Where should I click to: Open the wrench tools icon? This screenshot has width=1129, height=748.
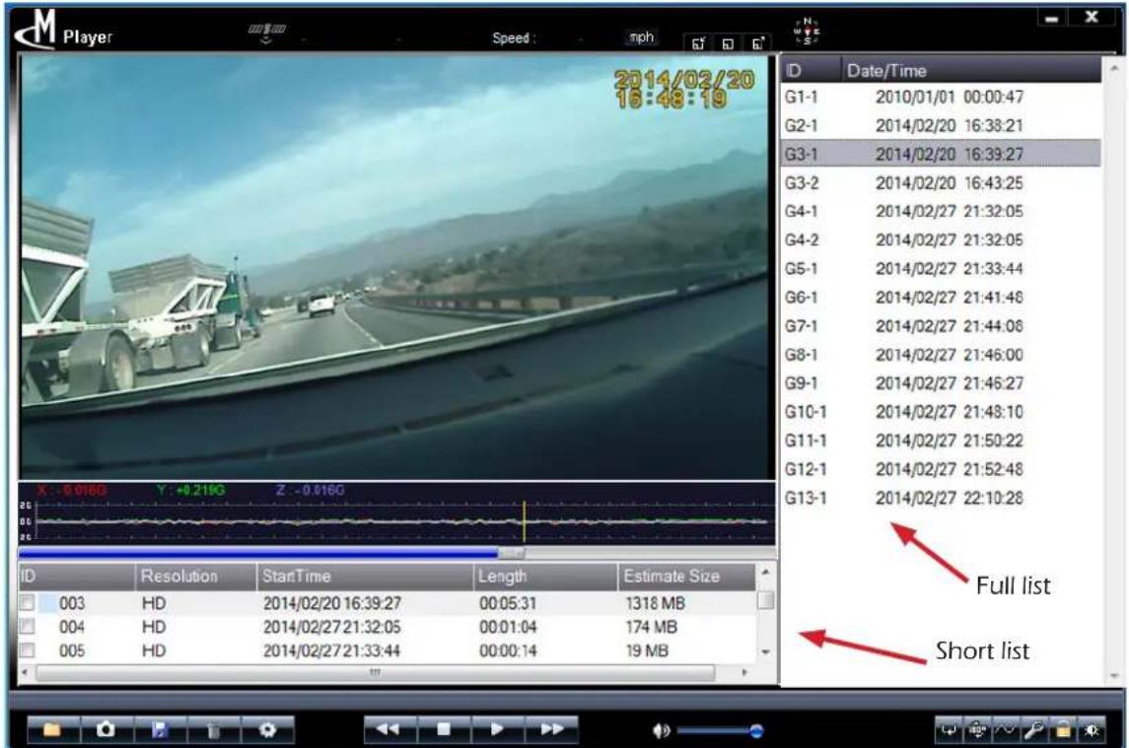coord(1034,730)
